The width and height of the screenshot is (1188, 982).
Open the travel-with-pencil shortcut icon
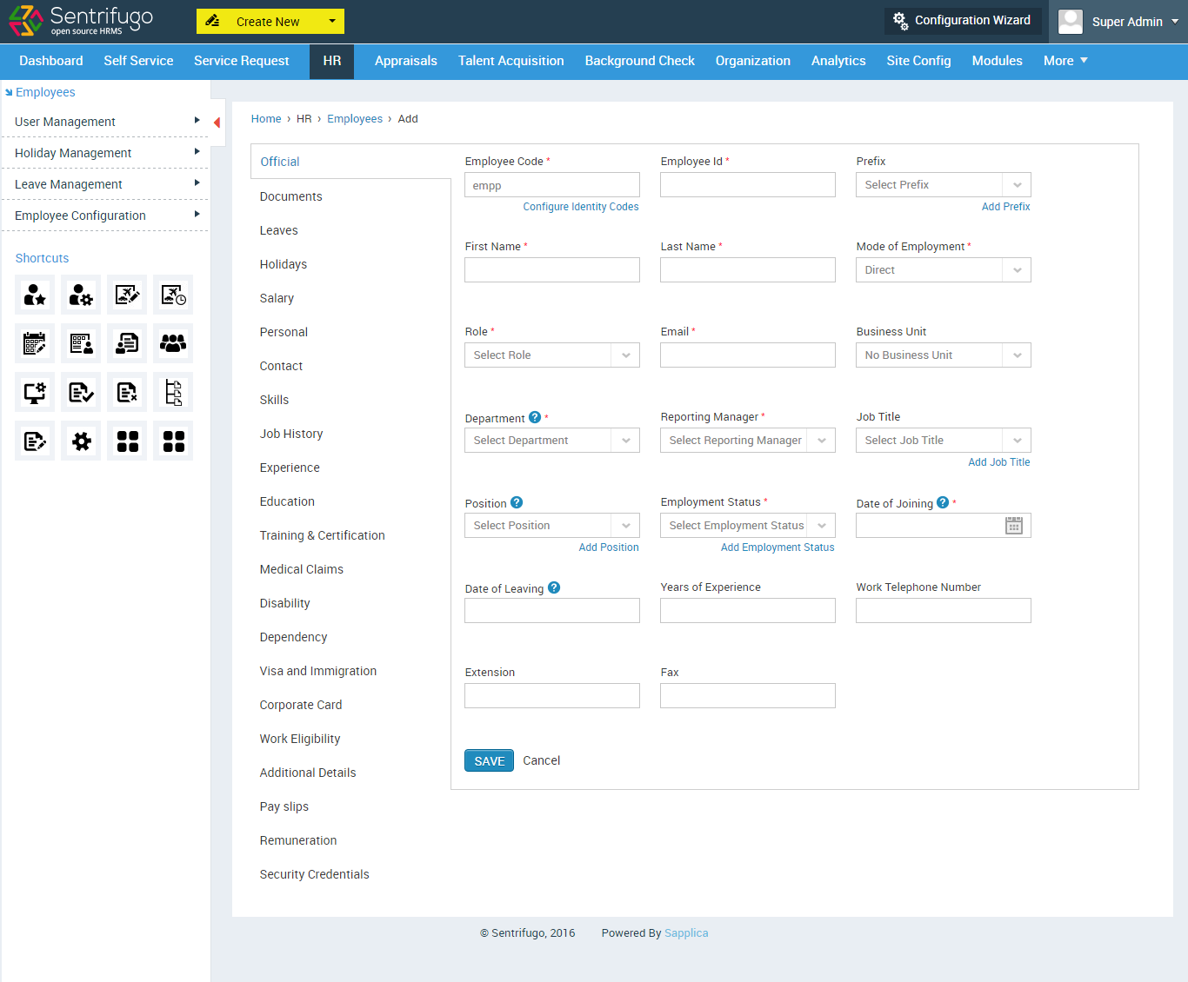pos(127,295)
